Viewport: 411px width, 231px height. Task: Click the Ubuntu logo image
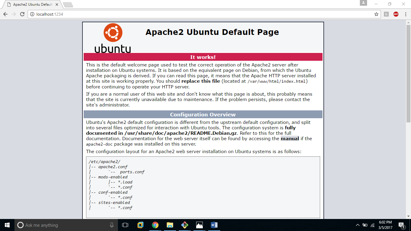(113, 38)
